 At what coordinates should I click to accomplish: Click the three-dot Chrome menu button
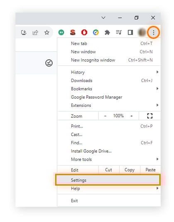pyautogui.click(x=154, y=33)
